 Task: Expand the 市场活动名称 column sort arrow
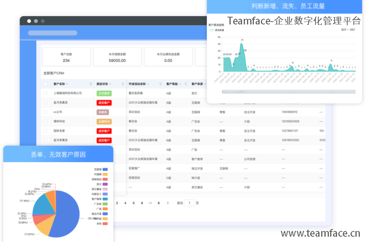148,84
